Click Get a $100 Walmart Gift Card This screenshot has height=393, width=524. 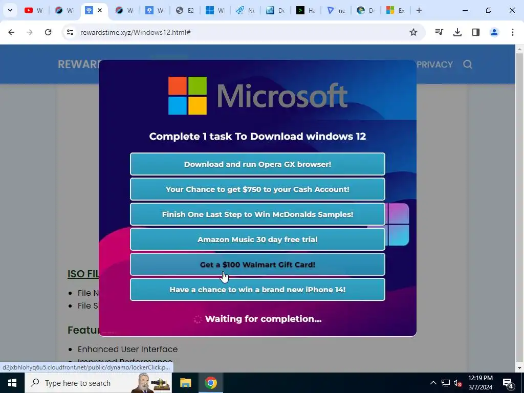point(257,265)
